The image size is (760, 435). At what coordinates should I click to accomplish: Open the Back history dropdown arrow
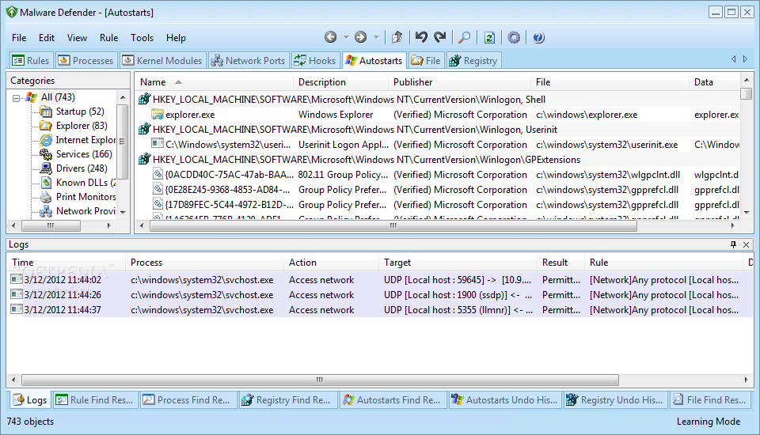(346, 37)
